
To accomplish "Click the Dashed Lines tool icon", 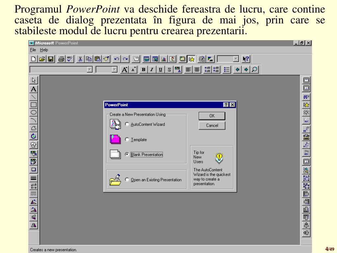I will click(34, 194).
